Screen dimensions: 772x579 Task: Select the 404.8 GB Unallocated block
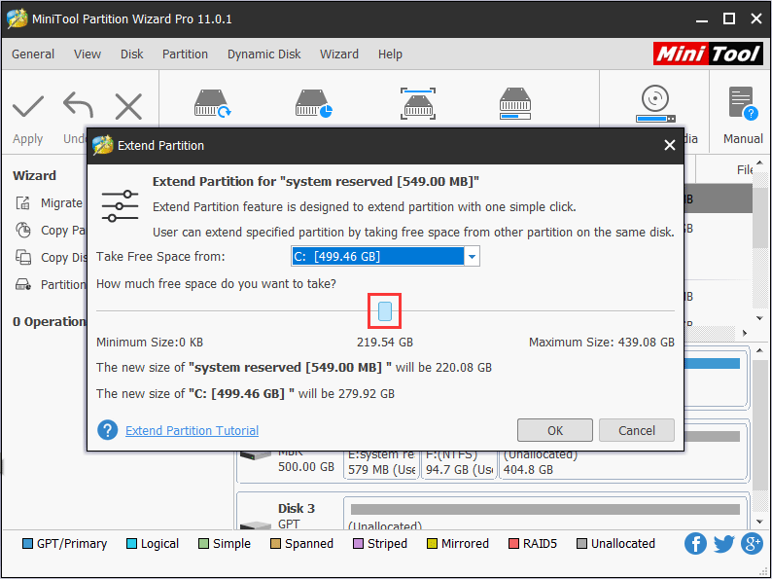tap(623, 464)
